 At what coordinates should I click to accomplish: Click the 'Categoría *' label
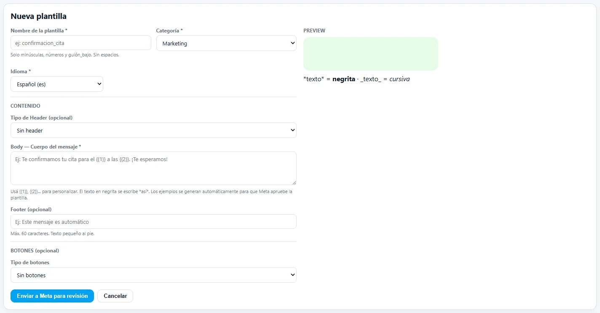169,31
